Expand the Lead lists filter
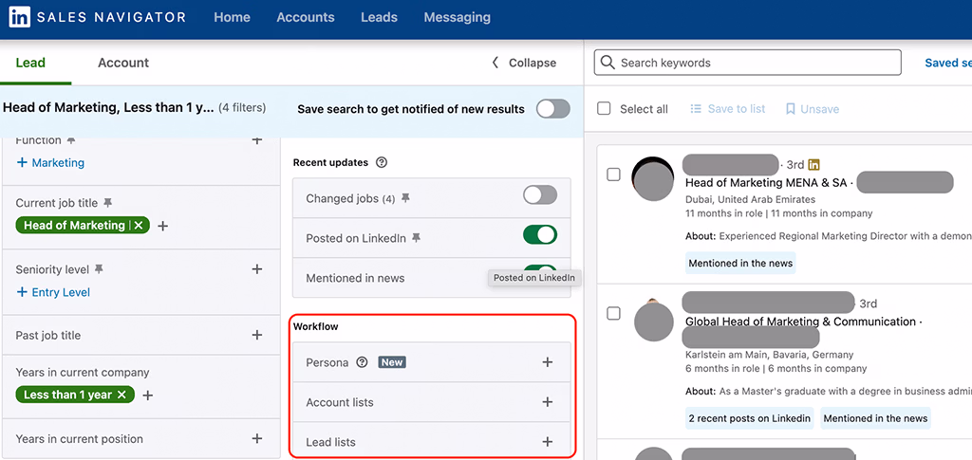The image size is (972, 460). (548, 442)
